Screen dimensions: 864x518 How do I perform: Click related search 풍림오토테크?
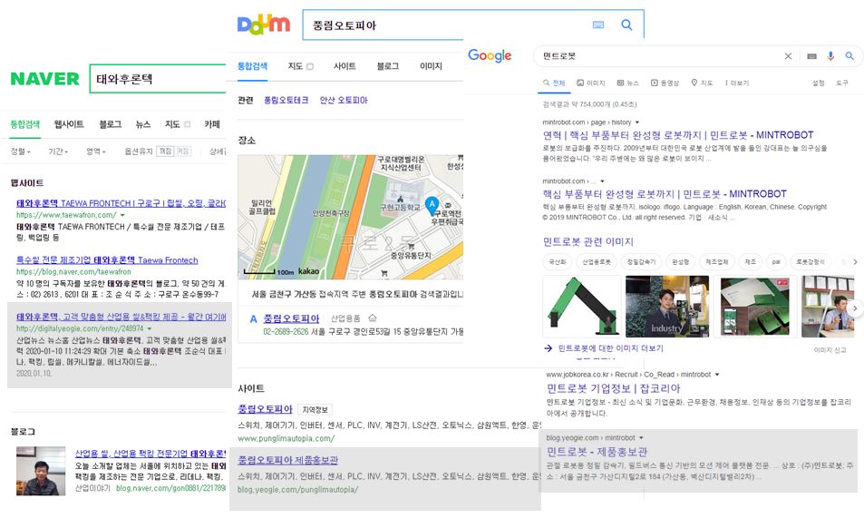point(286,100)
